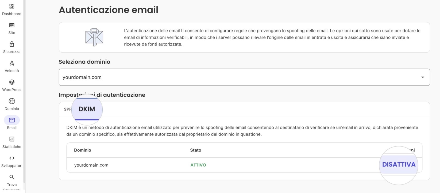
Task: Switch to the DKIM tab
Action: pos(87,109)
